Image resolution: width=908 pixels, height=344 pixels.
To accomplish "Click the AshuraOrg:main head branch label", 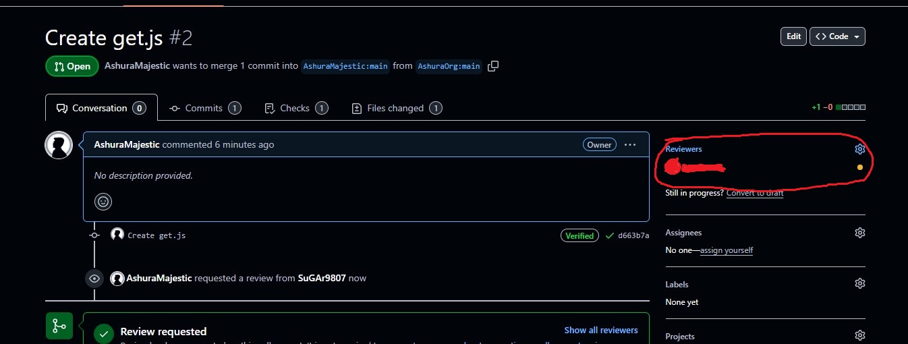I will click(449, 66).
